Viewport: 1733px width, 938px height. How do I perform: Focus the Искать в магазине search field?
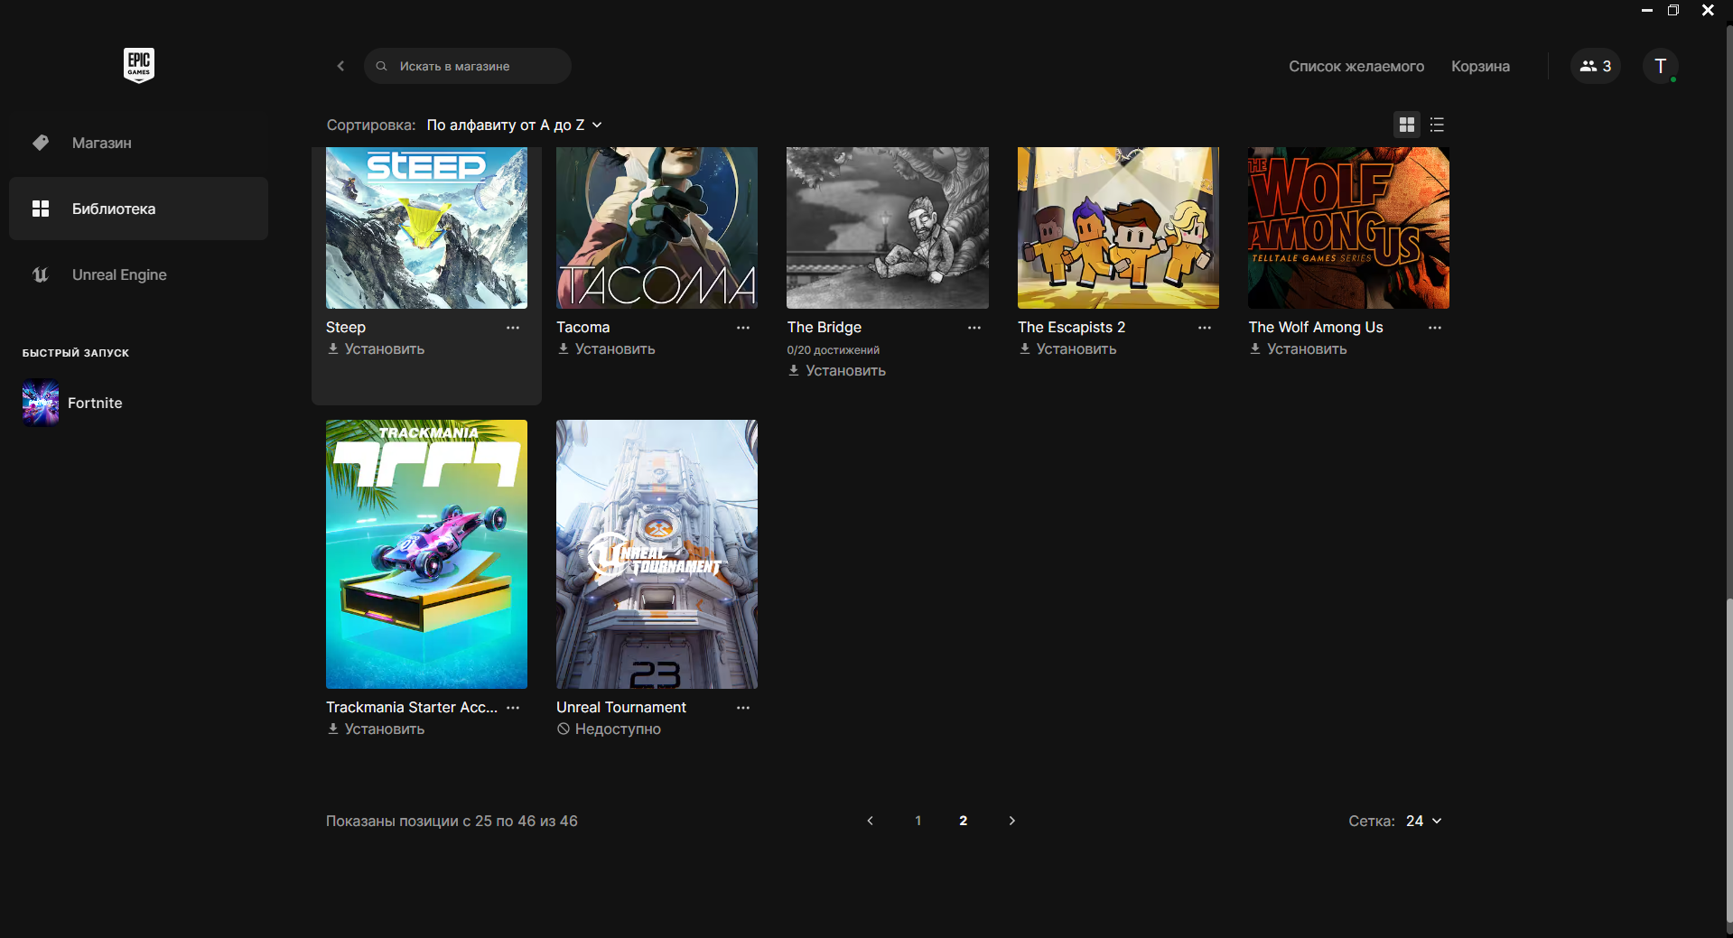[x=467, y=66]
